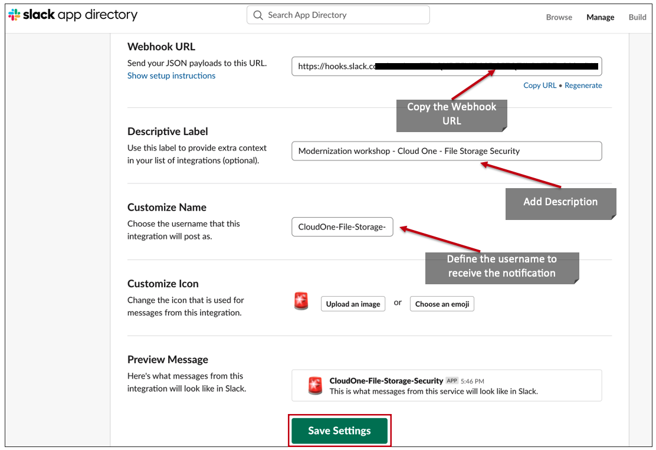Click the siren avatar in preview message
Screen dimensions: 656x450
(x=315, y=386)
